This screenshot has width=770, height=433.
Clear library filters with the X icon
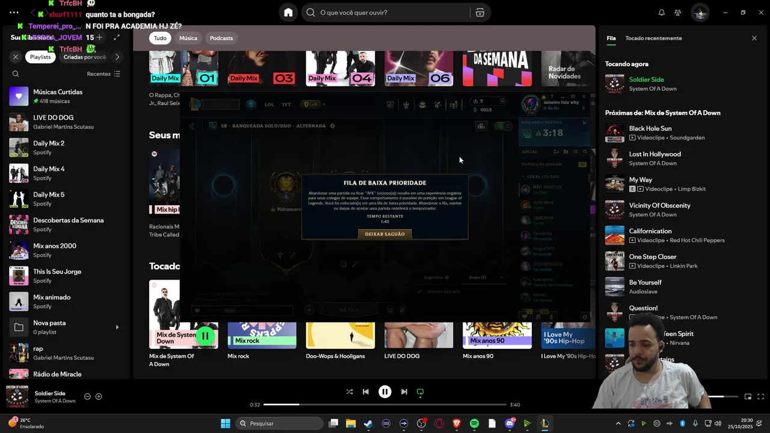pos(16,57)
